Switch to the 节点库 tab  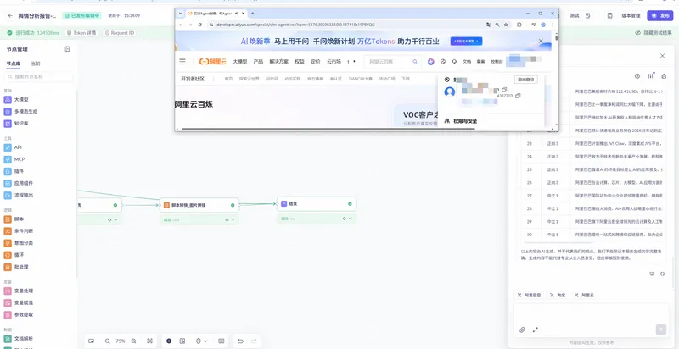[13, 64]
